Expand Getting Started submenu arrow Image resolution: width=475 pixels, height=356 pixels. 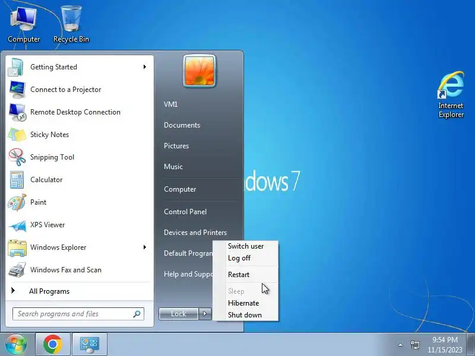[x=145, y=67]
